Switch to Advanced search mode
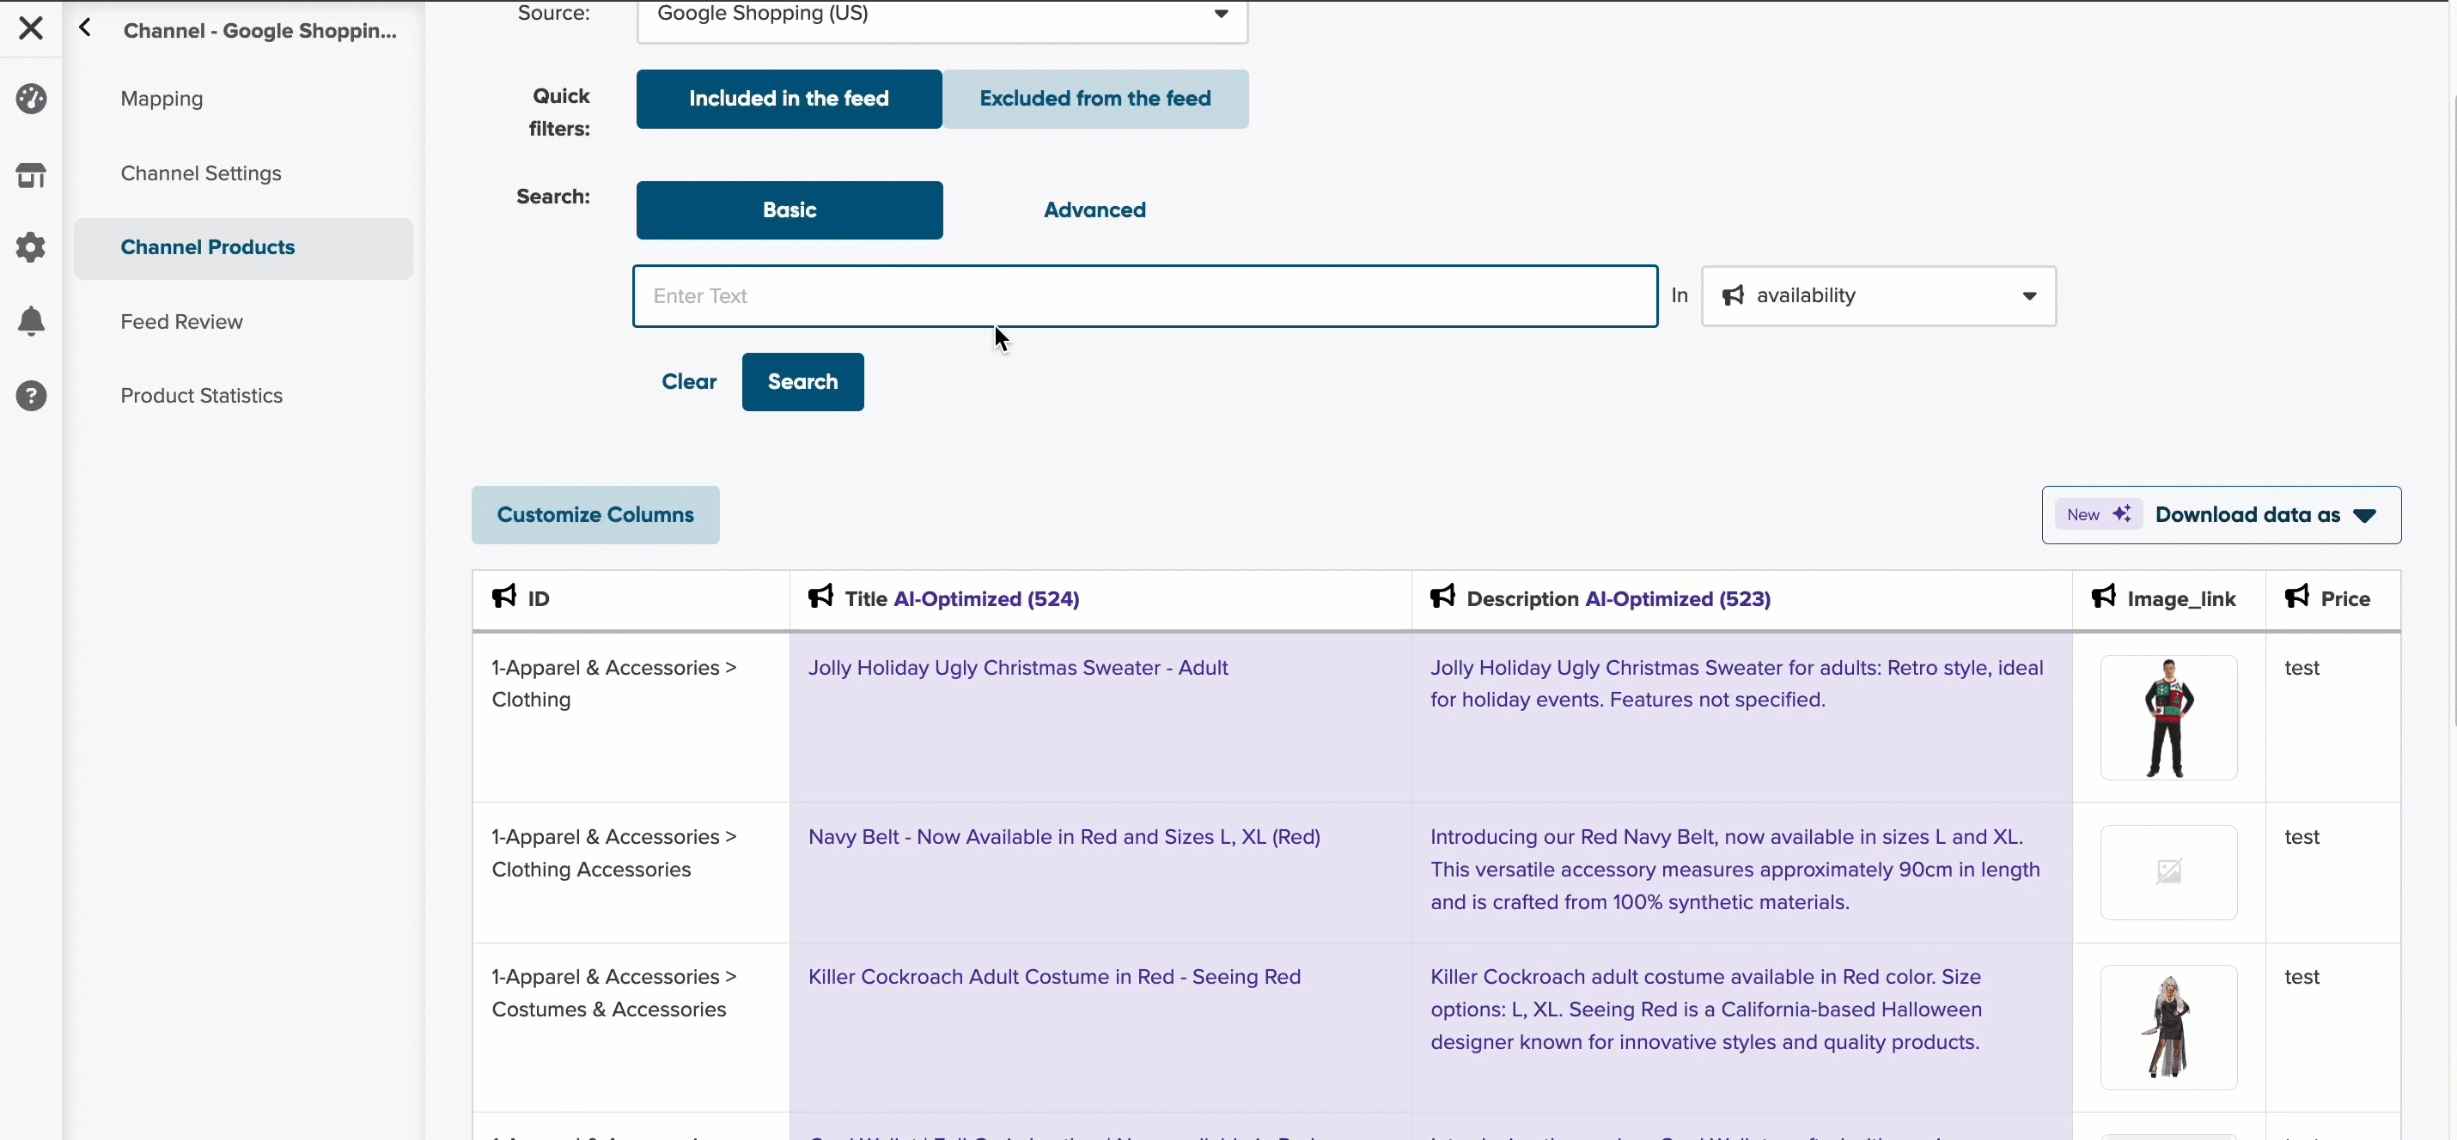 [x=1095, y=209]
